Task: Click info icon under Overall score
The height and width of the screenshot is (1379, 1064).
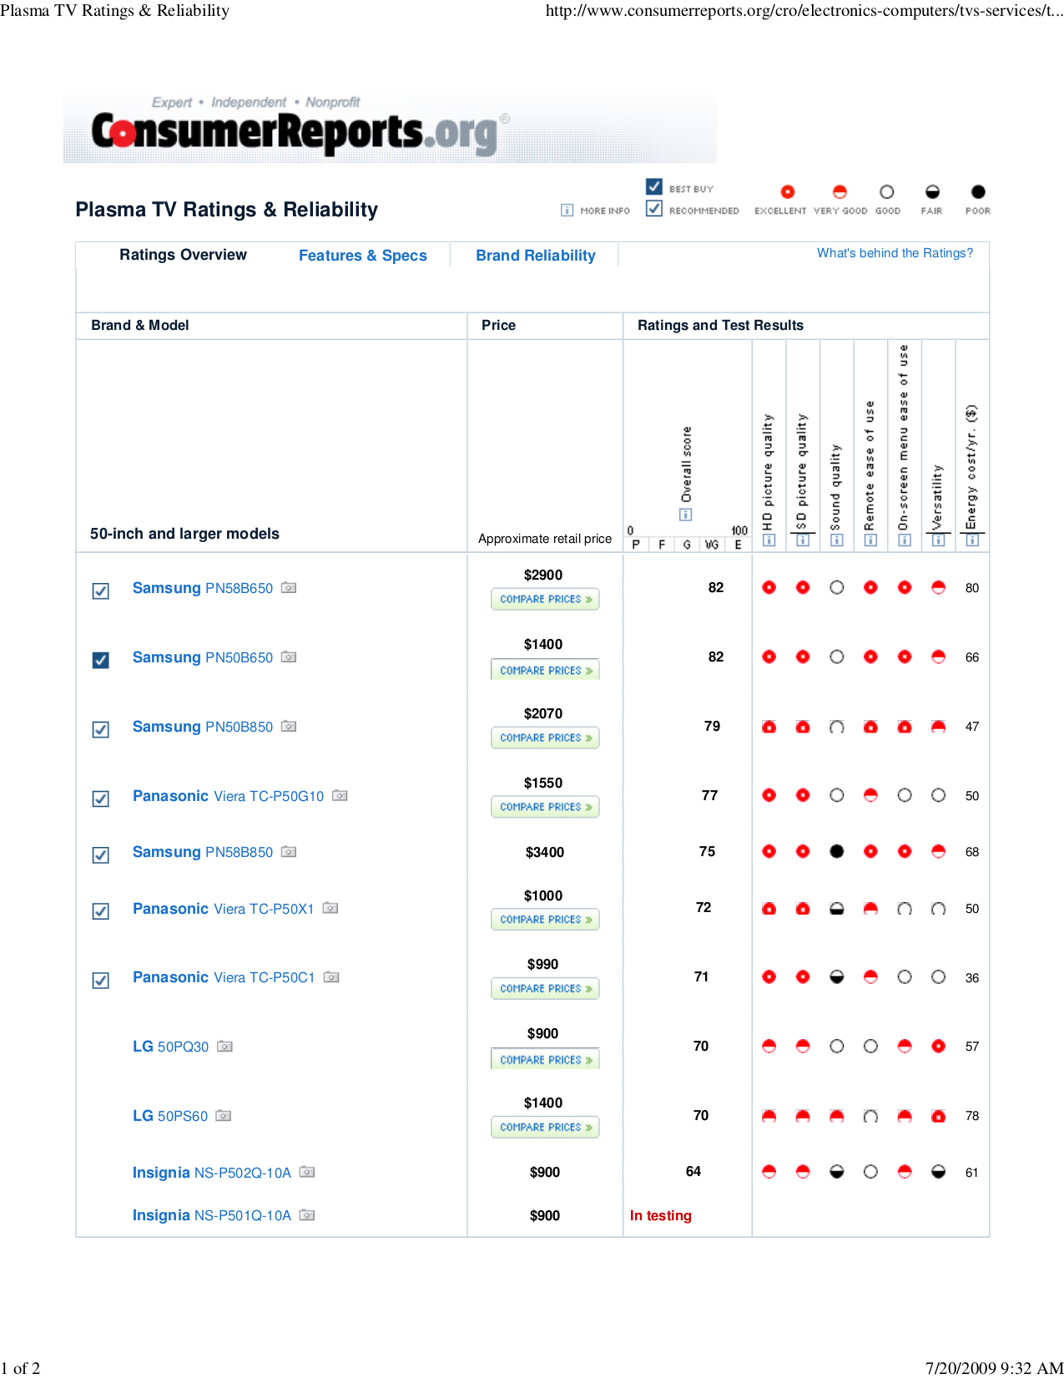Action: point(686,515)
